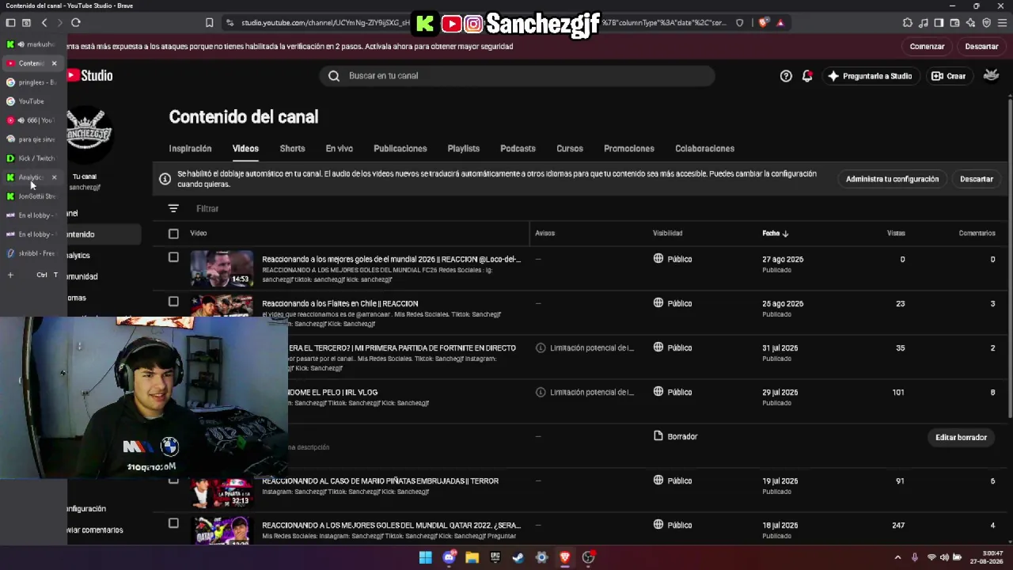Reload the page with the refresh icon

pos(76,23)
